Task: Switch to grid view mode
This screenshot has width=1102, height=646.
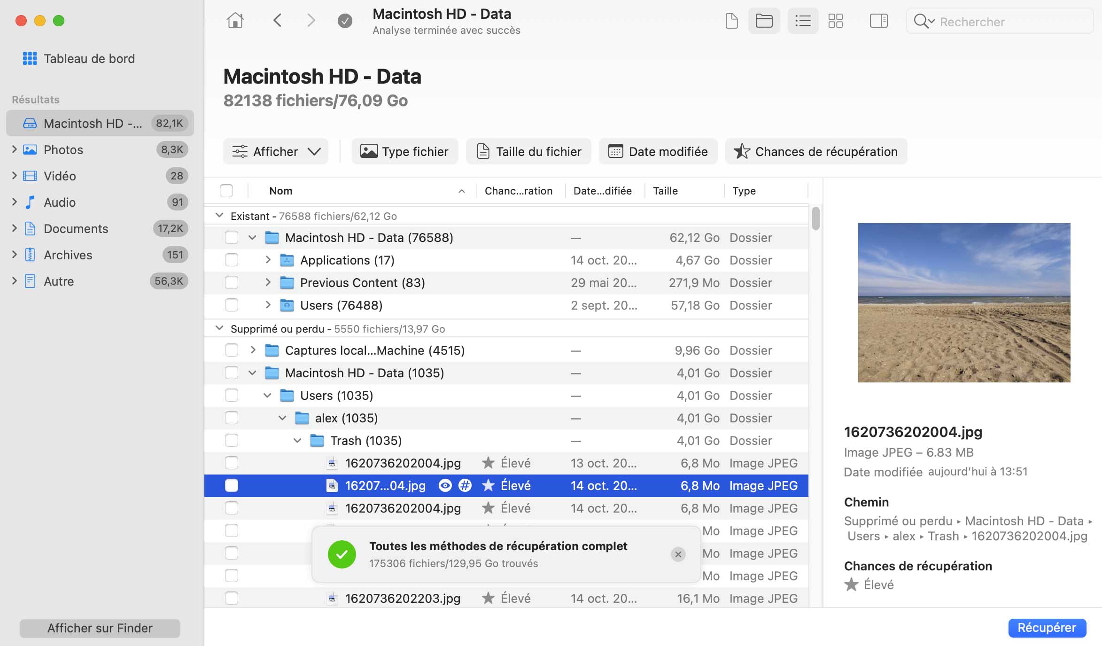Action: [x=835, y=21]
